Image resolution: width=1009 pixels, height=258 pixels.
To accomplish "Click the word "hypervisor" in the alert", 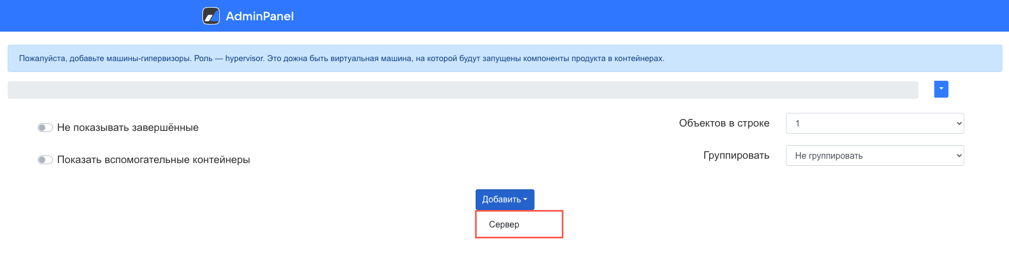I will [244, 58].
